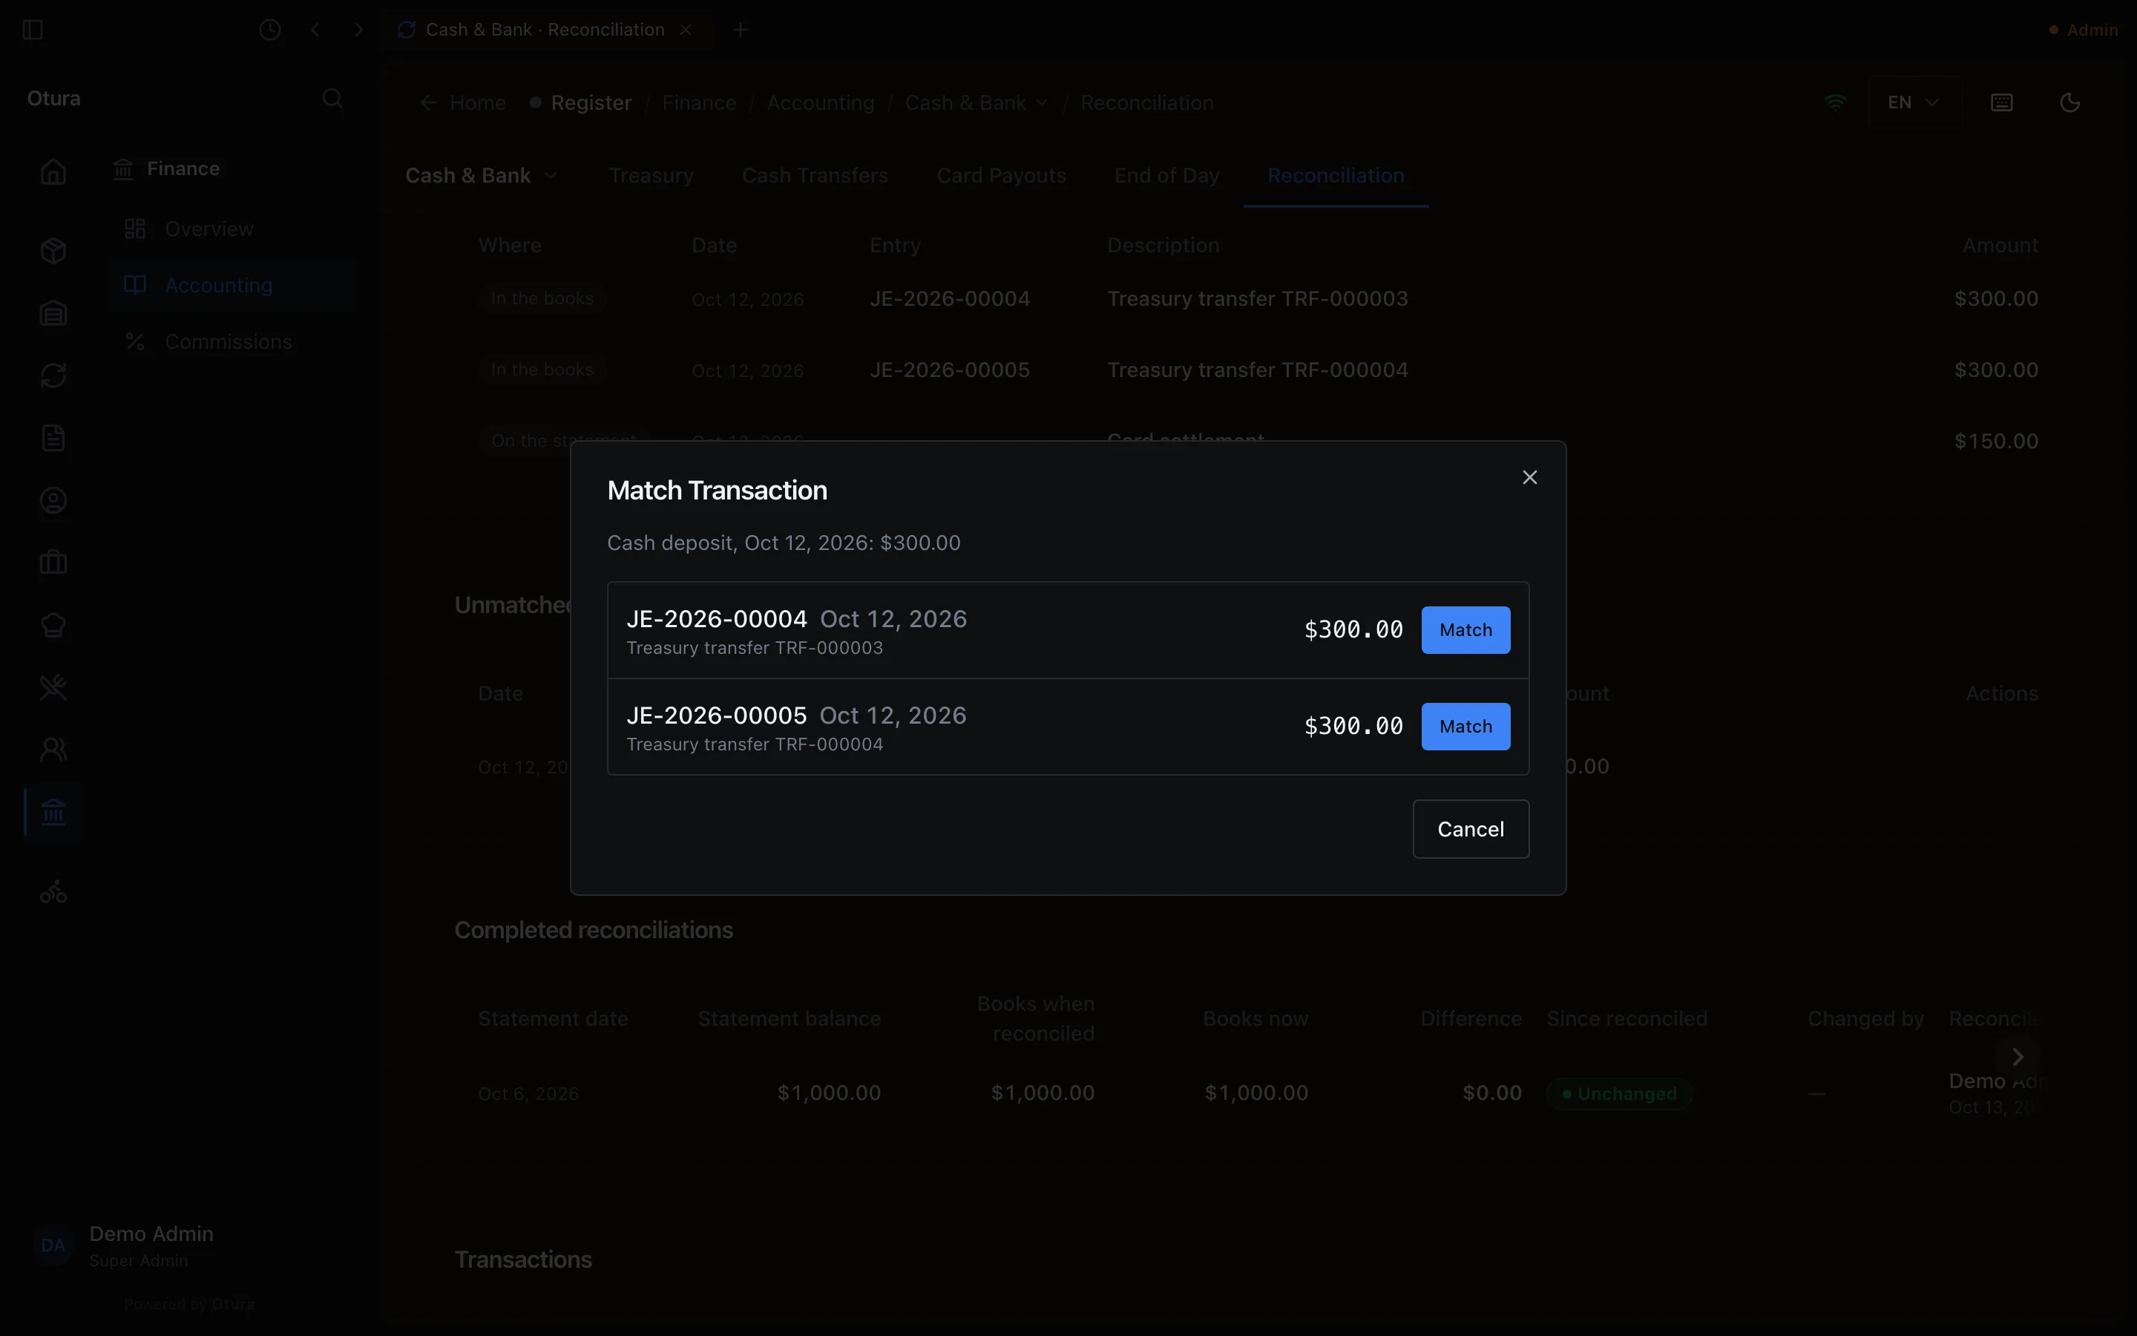Toggle the sidebar panel icon
Viewport: 2137px width, 1336px height.
33,30
